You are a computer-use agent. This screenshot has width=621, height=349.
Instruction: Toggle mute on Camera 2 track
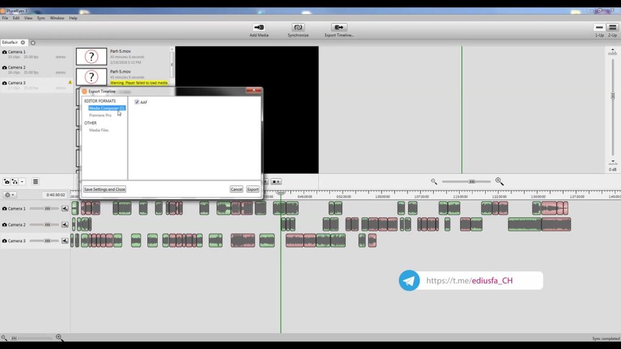point(65,225)
